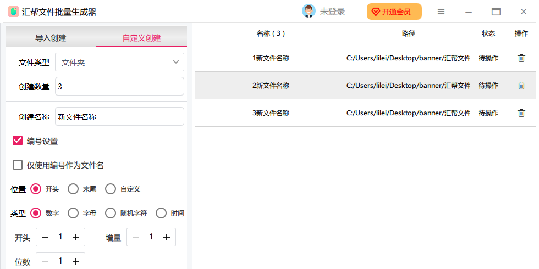Switch to the 导入创建 tab
This screenshot has height=269, width=539.
point(51,38)
